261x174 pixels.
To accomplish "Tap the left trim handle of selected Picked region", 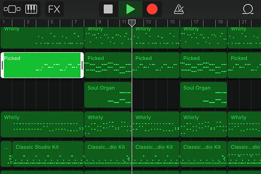I will [2, 65].
